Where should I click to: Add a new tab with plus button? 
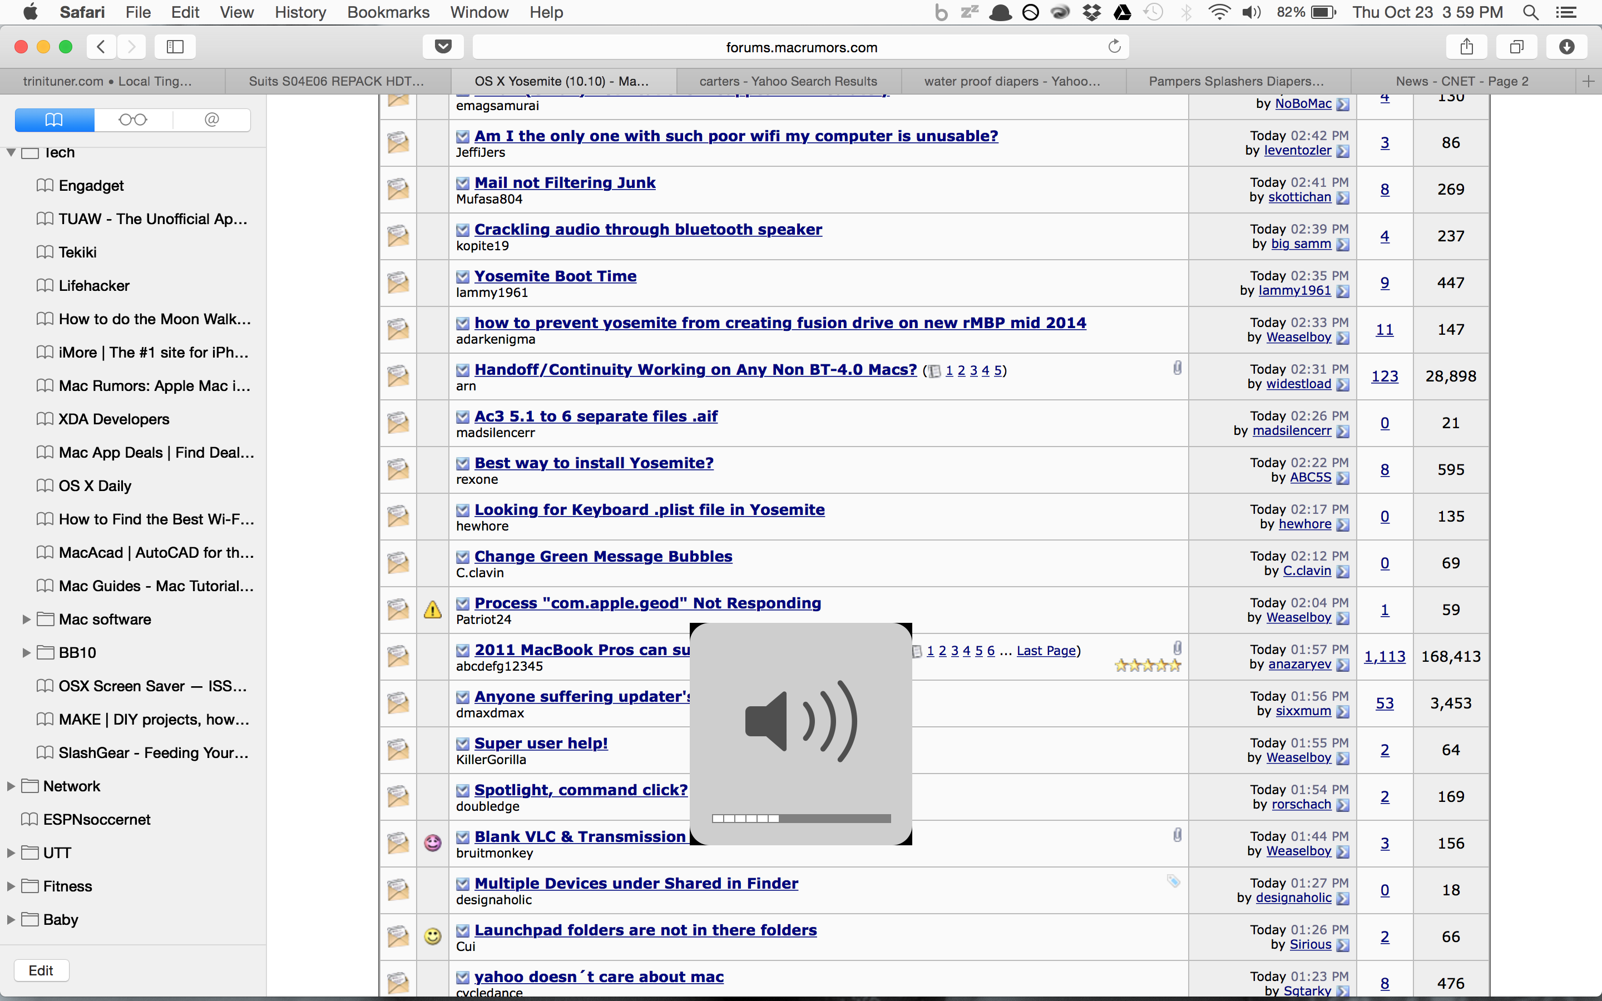[1588, 81]
